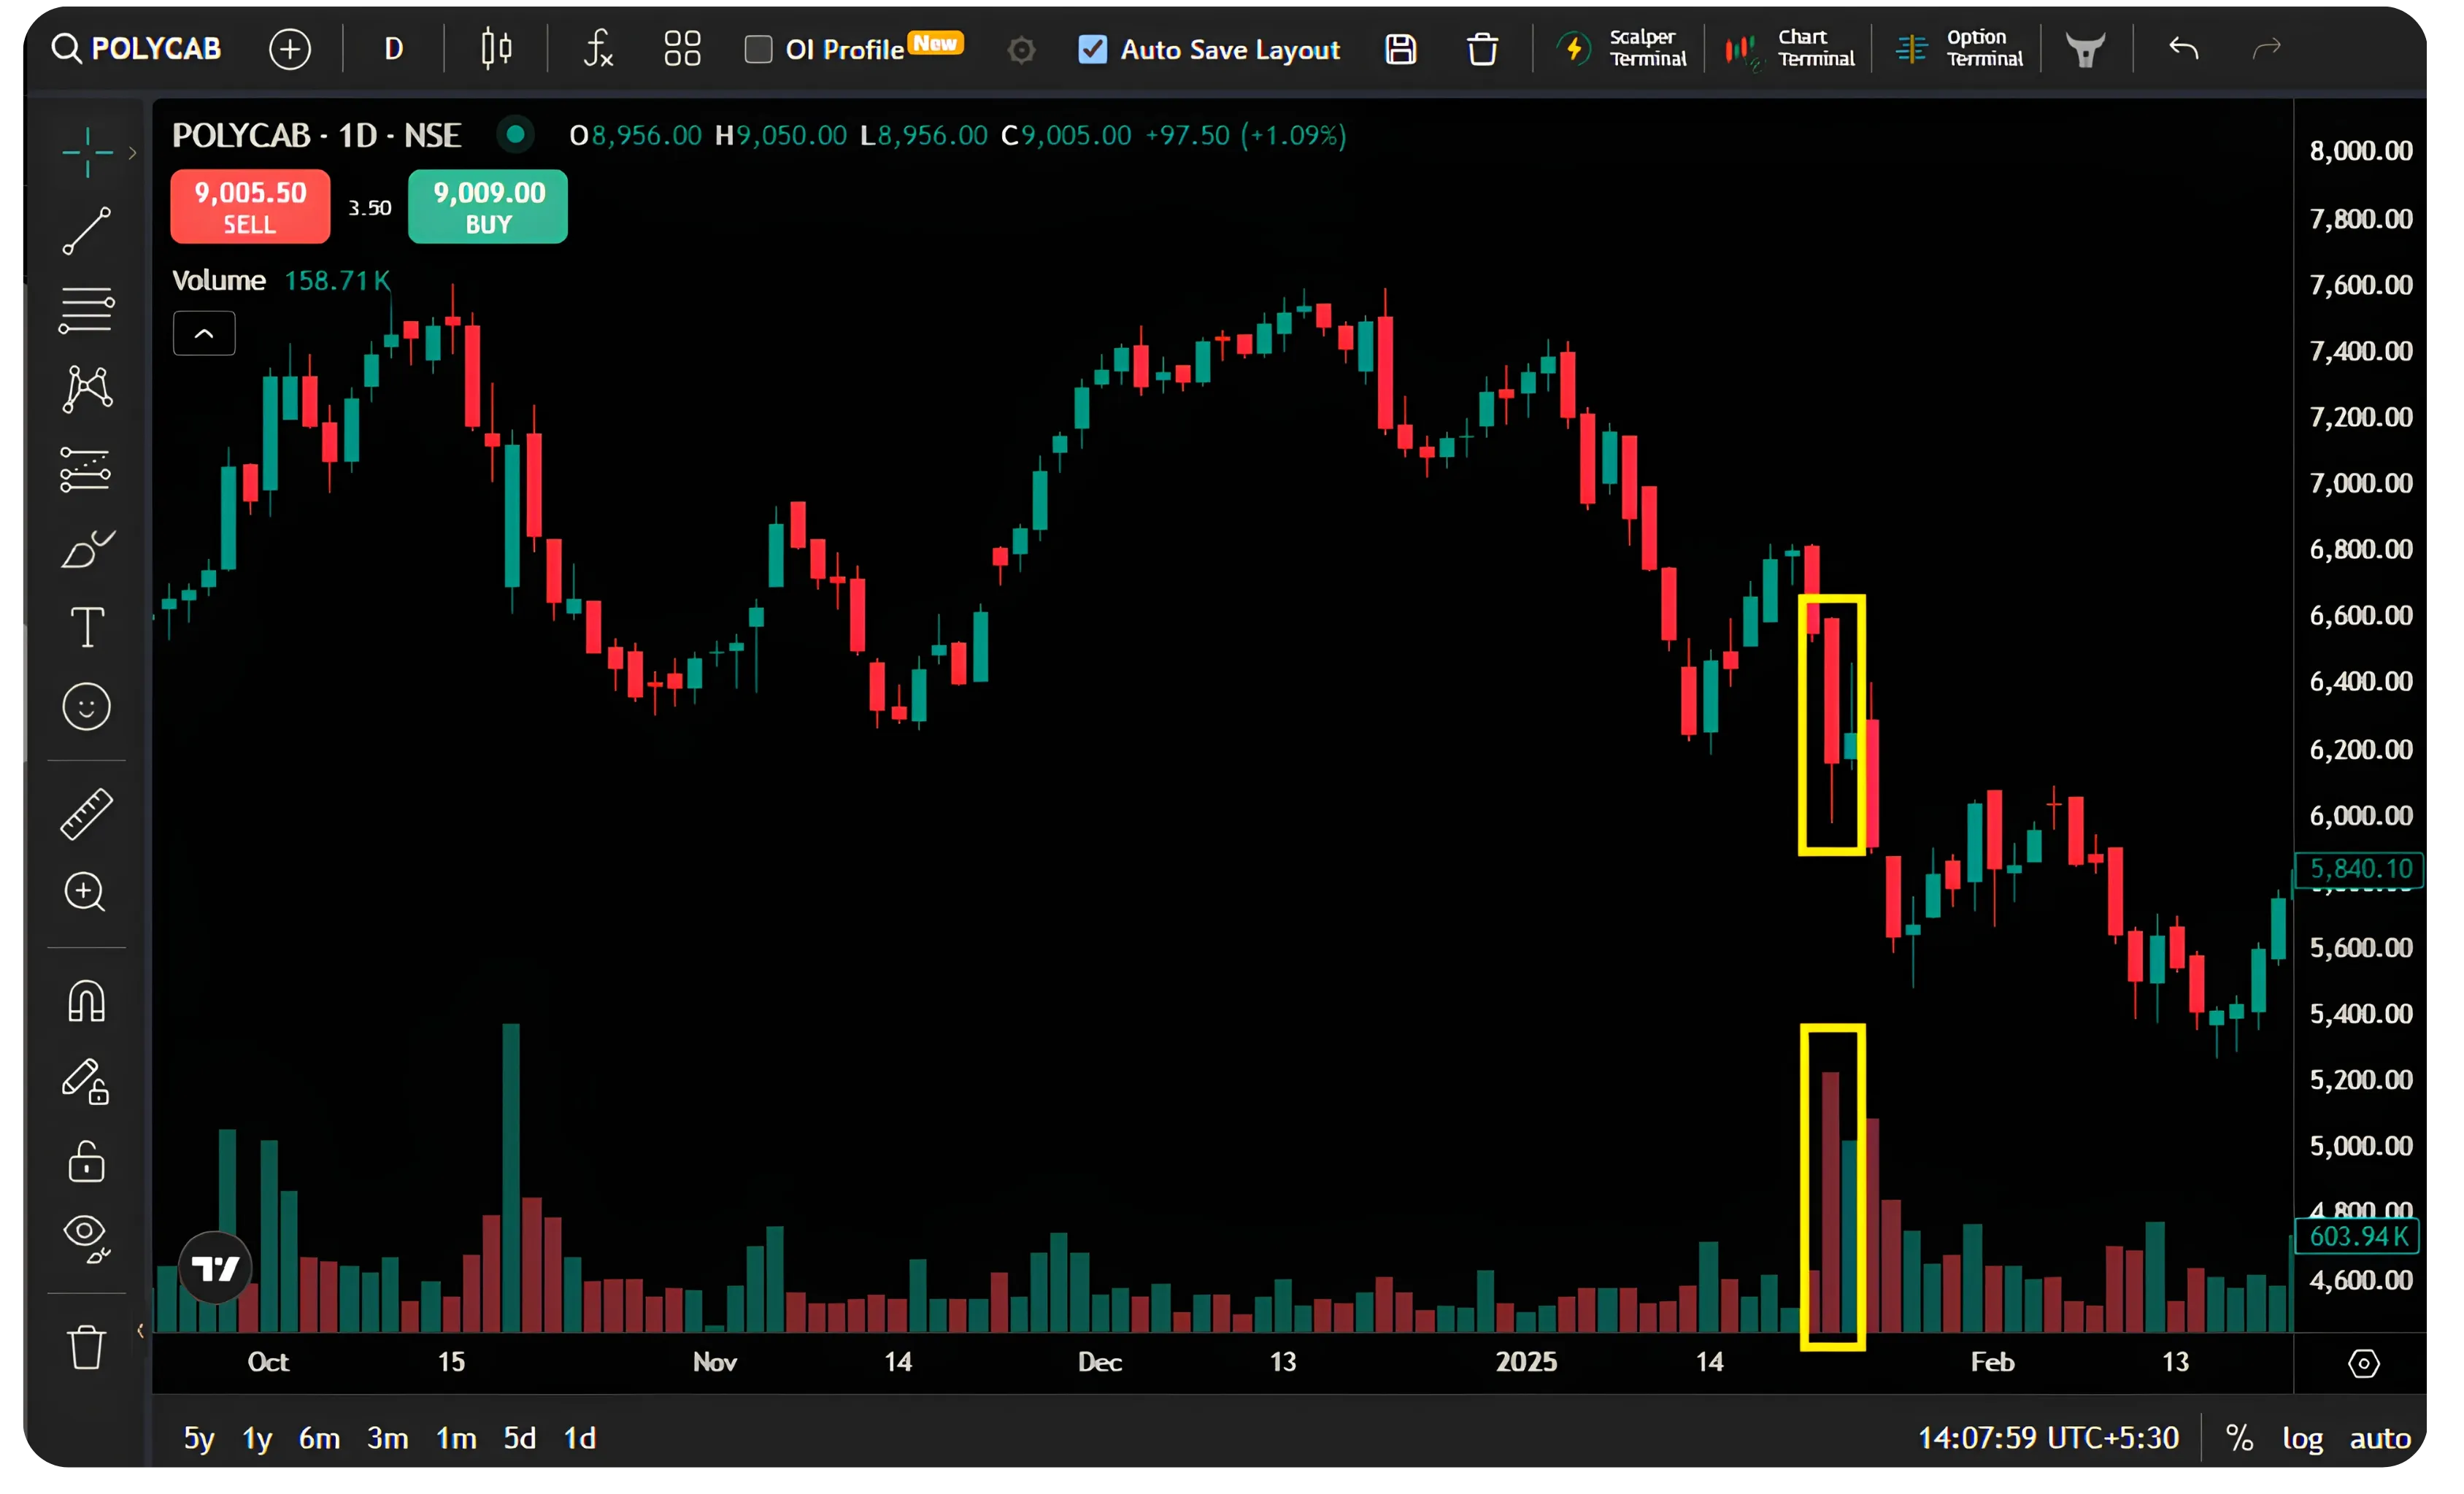2464x1494 pixels.
Task: Open the Scalper Terminal
Action: 1622,48
